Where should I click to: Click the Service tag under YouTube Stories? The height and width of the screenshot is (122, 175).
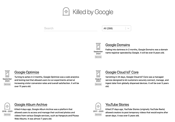[x=98, y=115]
